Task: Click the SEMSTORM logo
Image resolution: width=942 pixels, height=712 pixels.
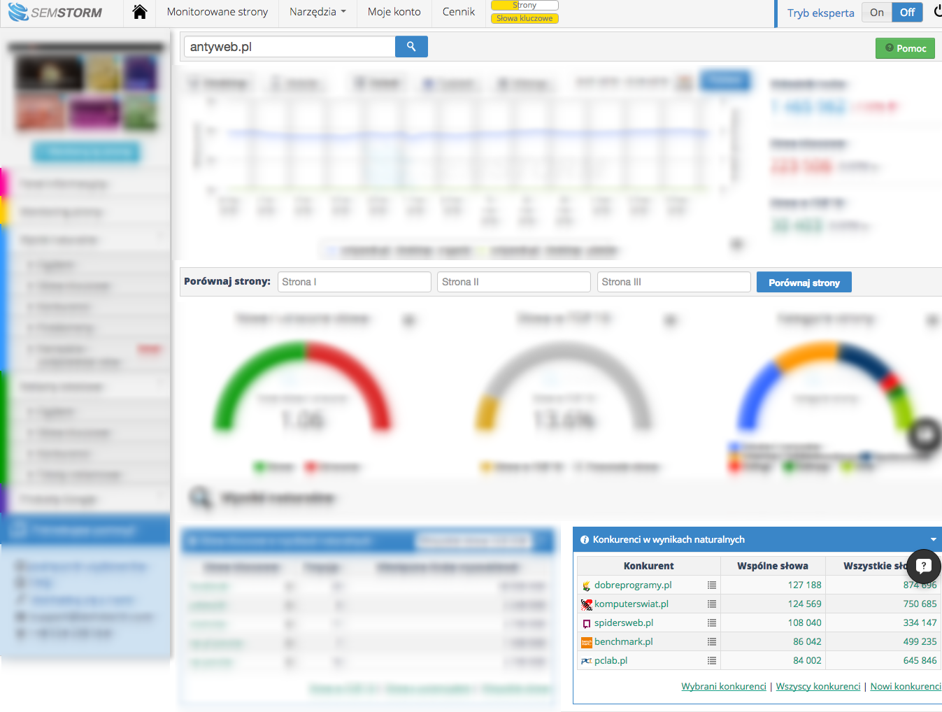Action: [55, 12]
